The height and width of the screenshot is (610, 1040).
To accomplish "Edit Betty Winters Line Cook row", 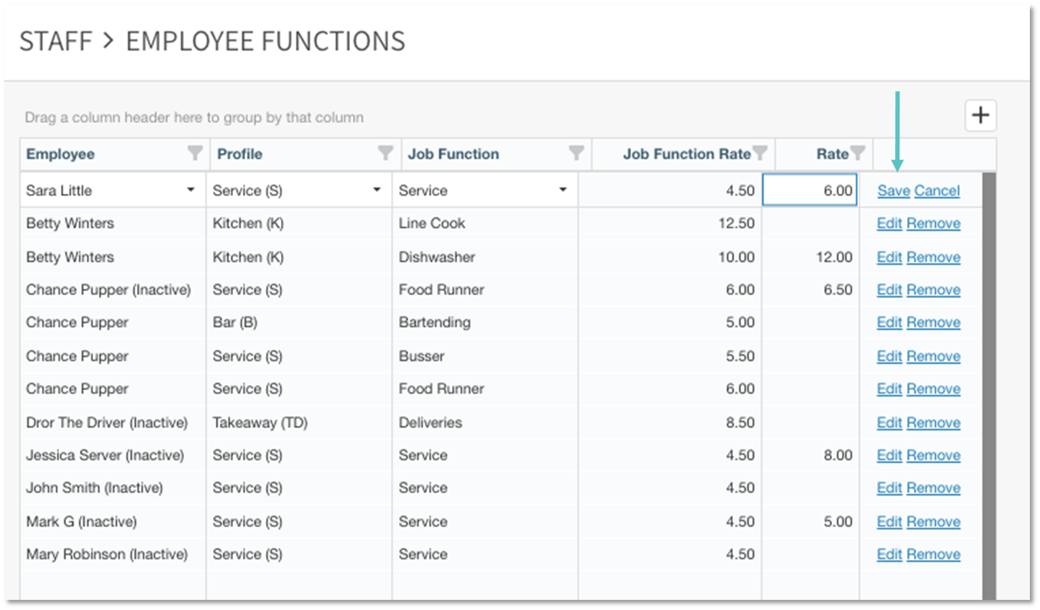I will pyautogui.click(x=889, y=224).
